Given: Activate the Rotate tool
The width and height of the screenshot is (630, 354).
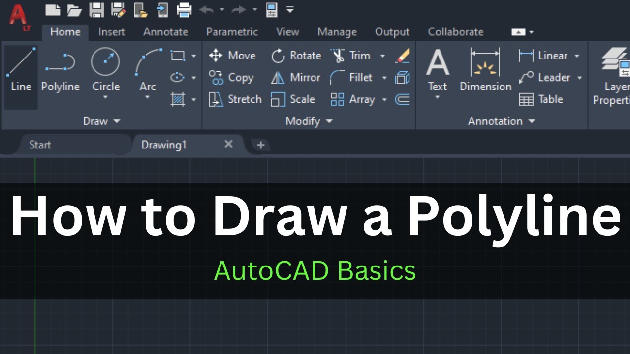Looking at the screenshot, I should [296, 56].
